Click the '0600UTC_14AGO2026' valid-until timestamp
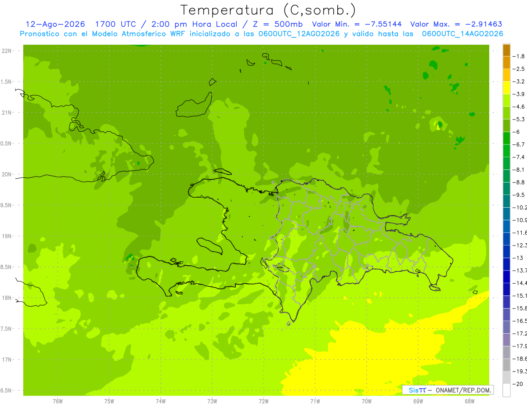The width and height of the screenshot is (527, 407). [x=462, y=34]
